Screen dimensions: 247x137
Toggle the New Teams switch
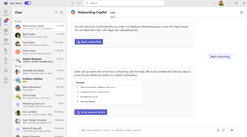pyautogui.click(x=27, y=3)
